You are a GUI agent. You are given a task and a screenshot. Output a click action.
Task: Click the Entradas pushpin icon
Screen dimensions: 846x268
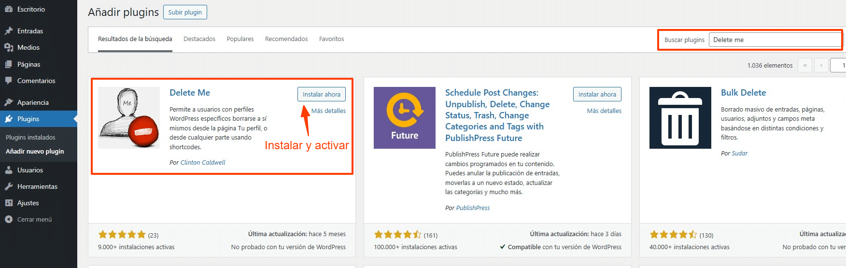(9, 31)
